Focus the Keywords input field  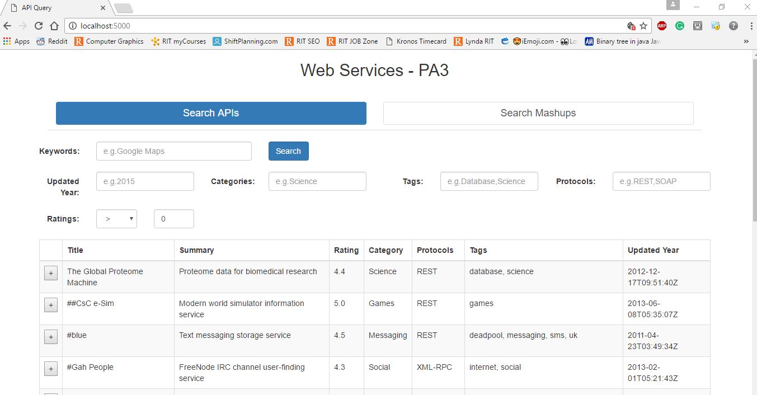point(174,151)
